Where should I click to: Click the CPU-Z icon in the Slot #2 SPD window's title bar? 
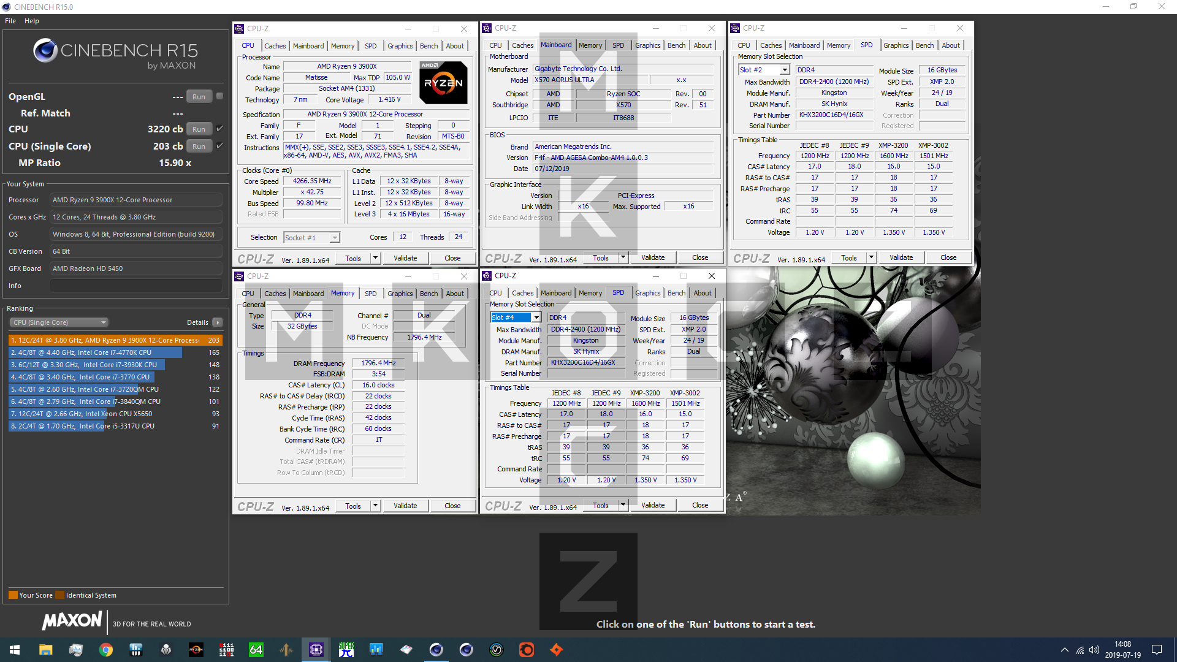tap(735, 28)
